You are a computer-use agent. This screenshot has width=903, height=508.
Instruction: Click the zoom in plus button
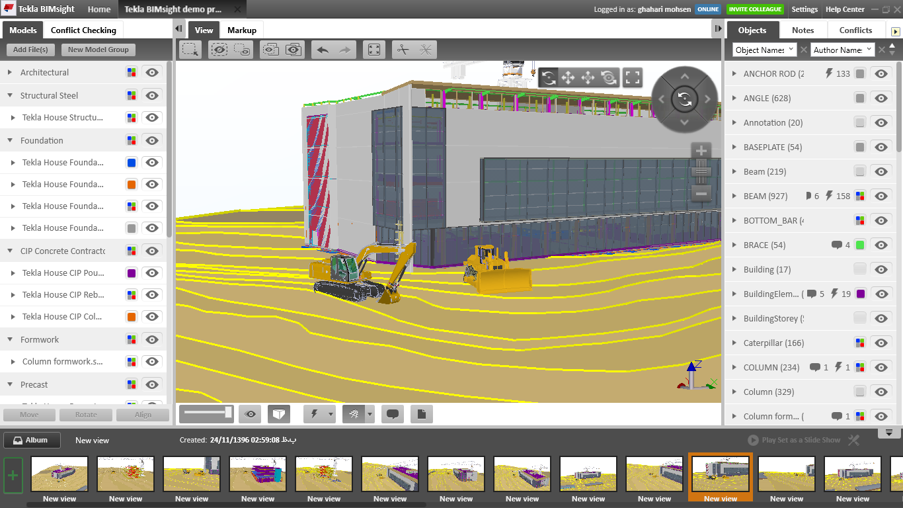(x=702, y=151)
